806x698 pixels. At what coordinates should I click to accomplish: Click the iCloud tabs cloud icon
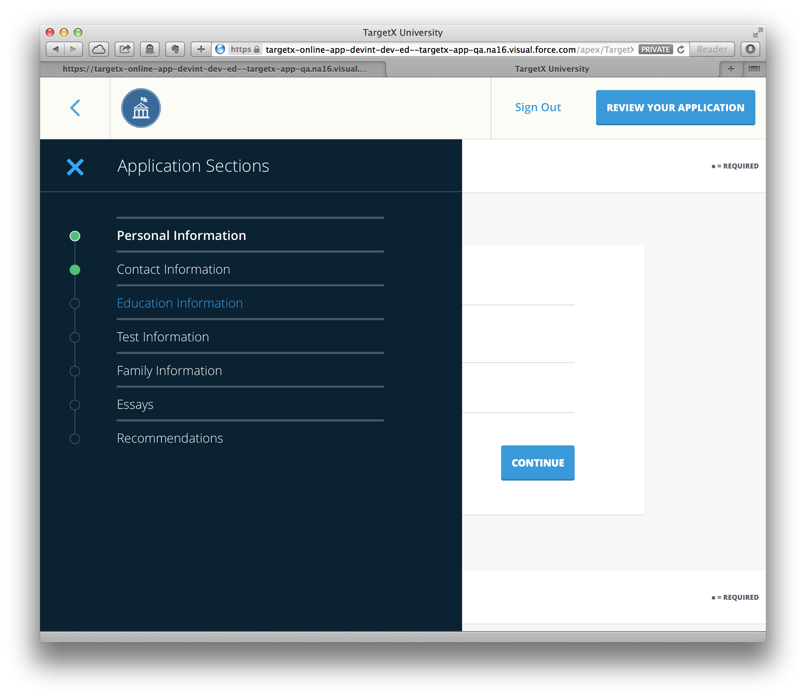click(99, 50)
